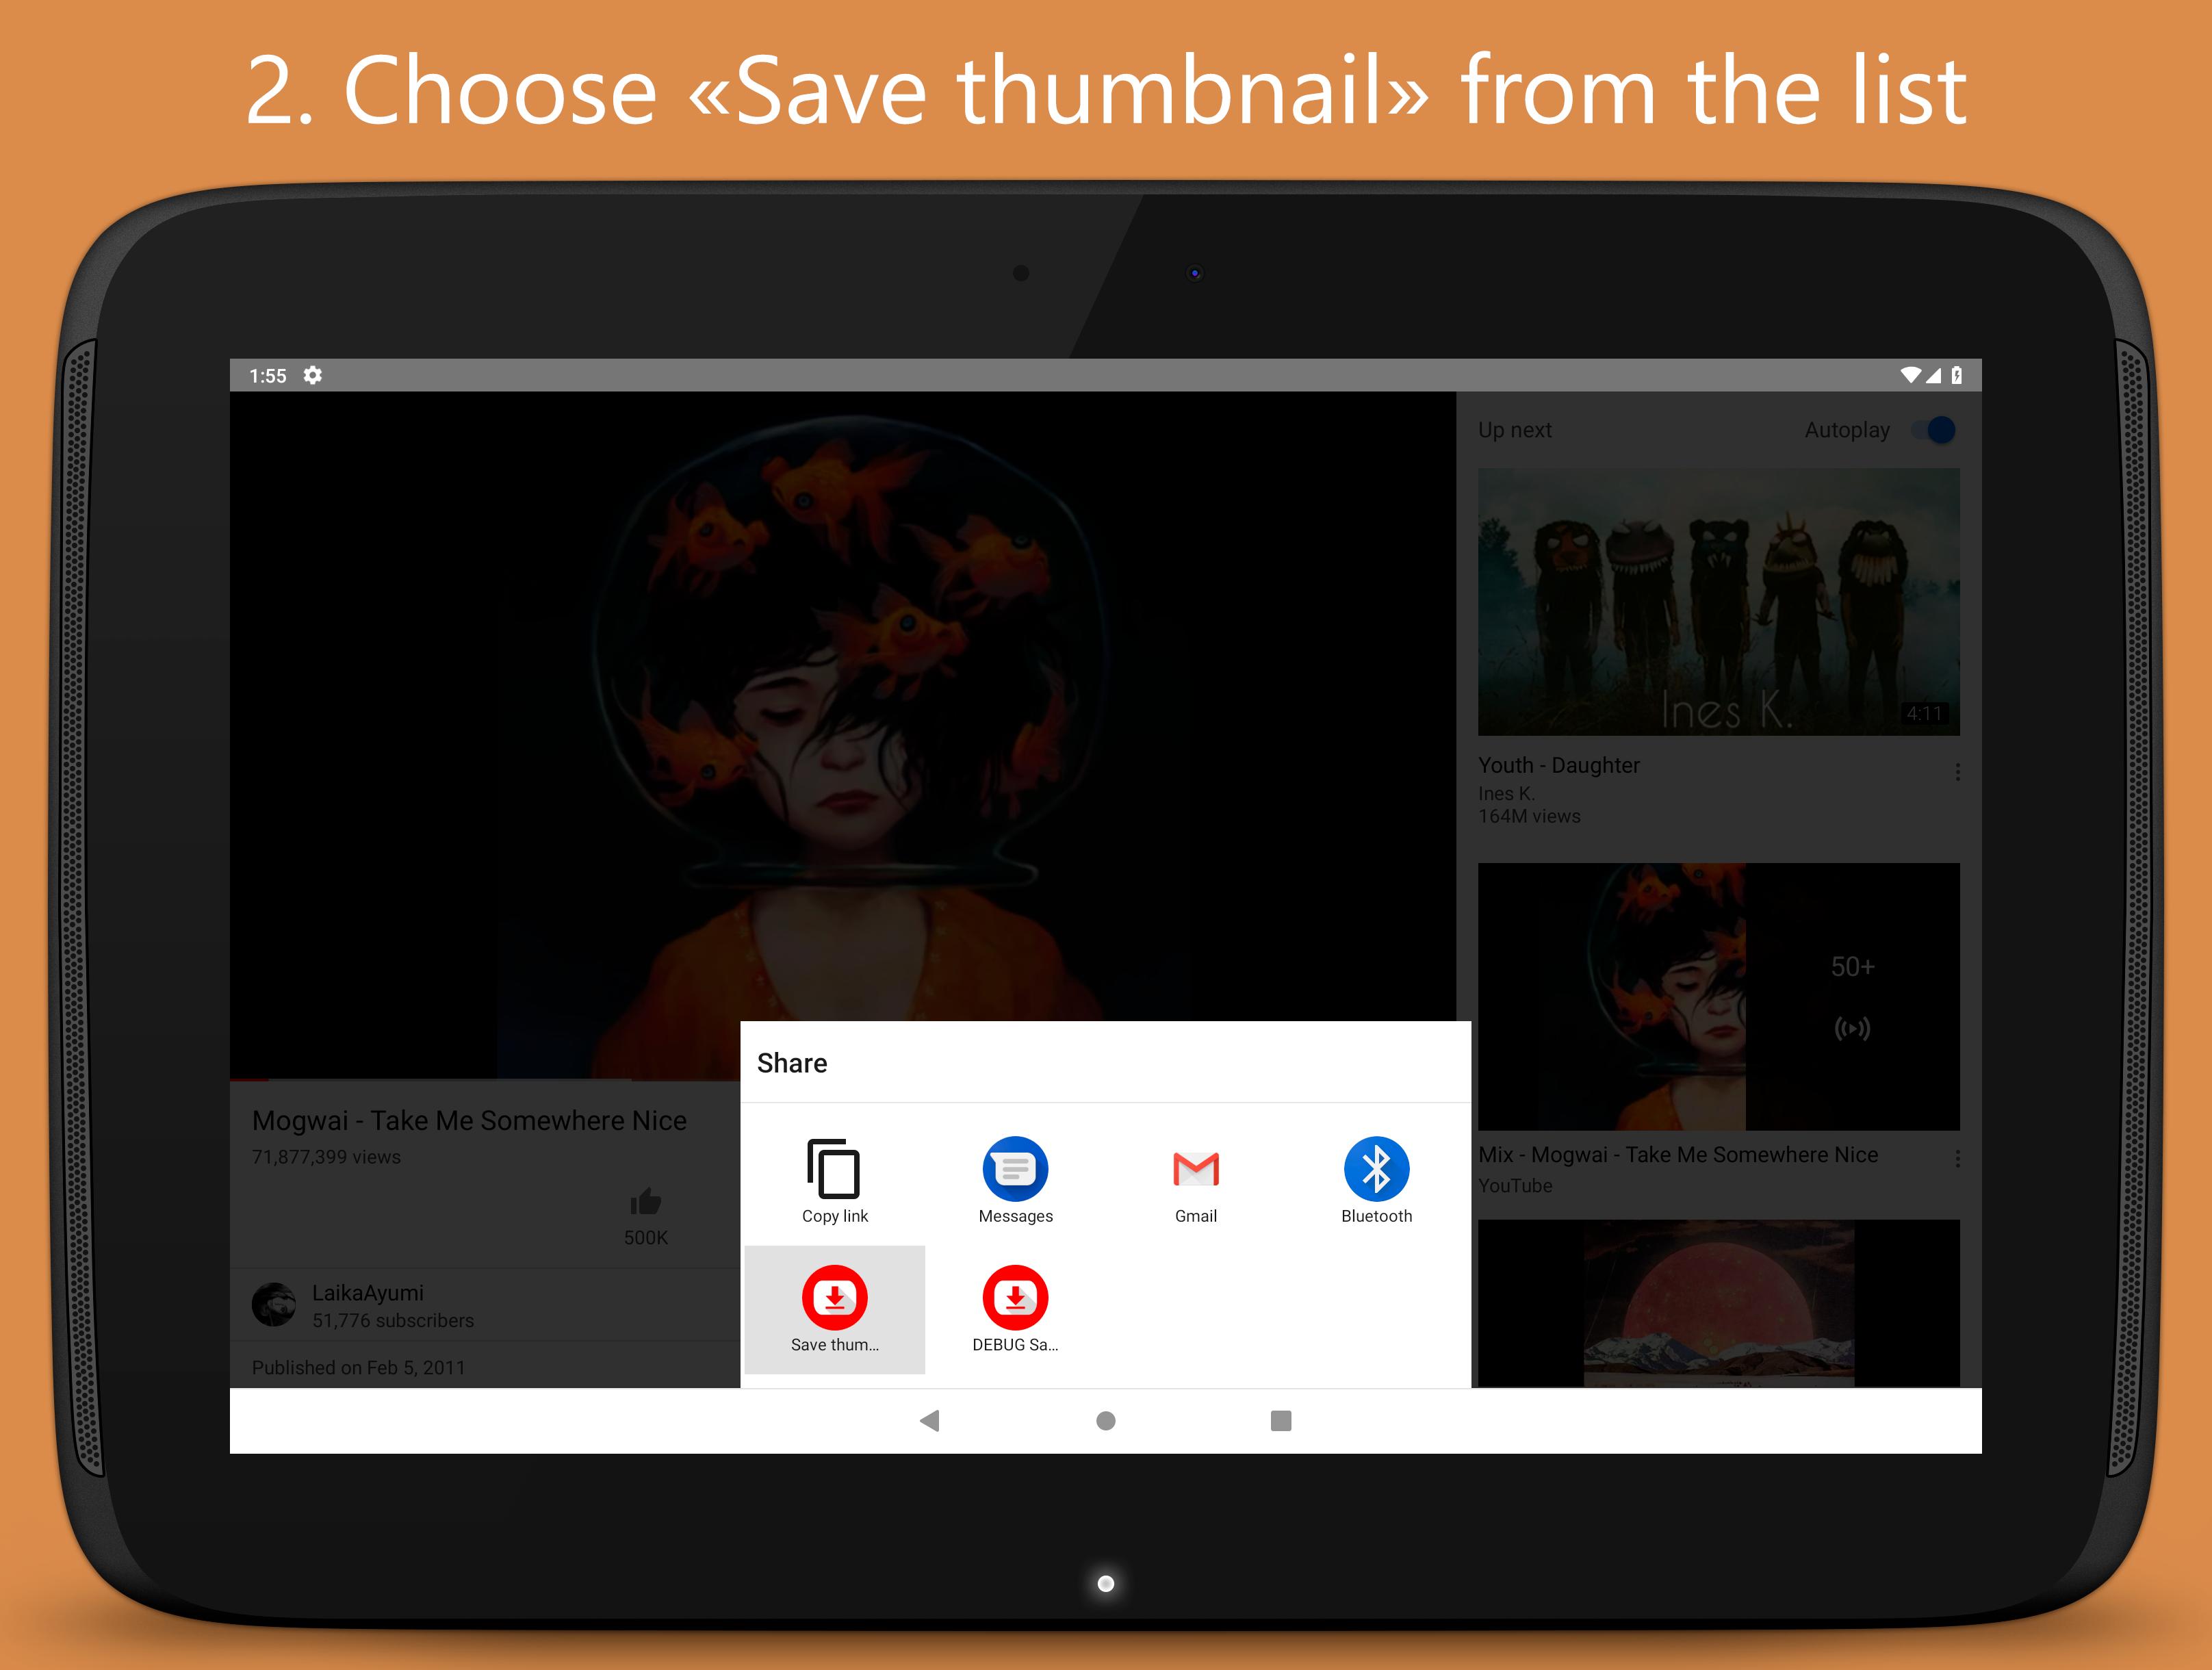This screenshot has height=1670, width=2212.
Task: Open options menu for Mix - Mogwai
Action: click(x=1957, y=1158)
